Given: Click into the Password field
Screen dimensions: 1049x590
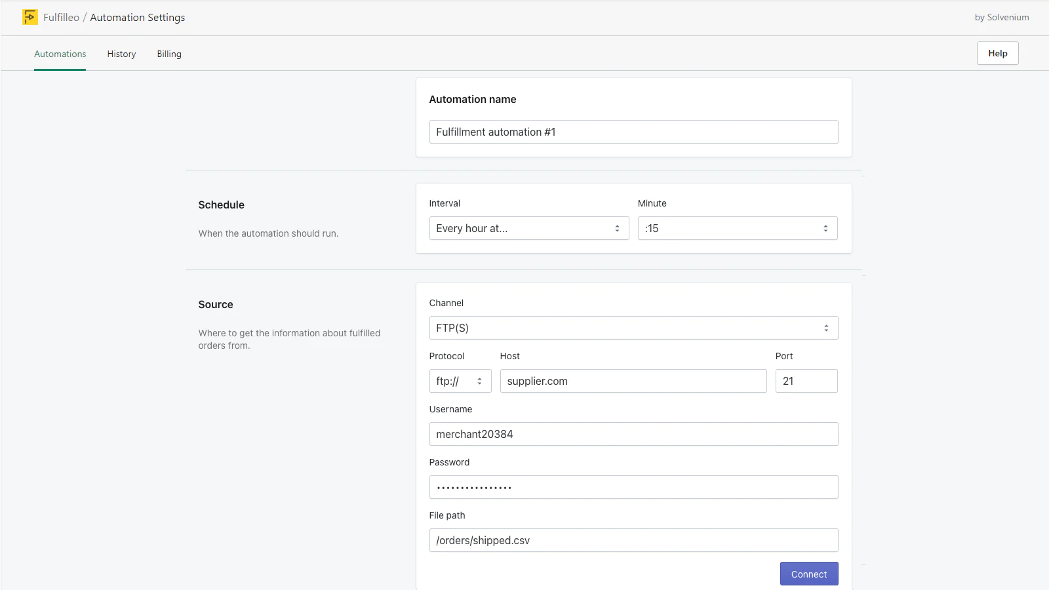Looking at the screenshot, I should 633,487.
